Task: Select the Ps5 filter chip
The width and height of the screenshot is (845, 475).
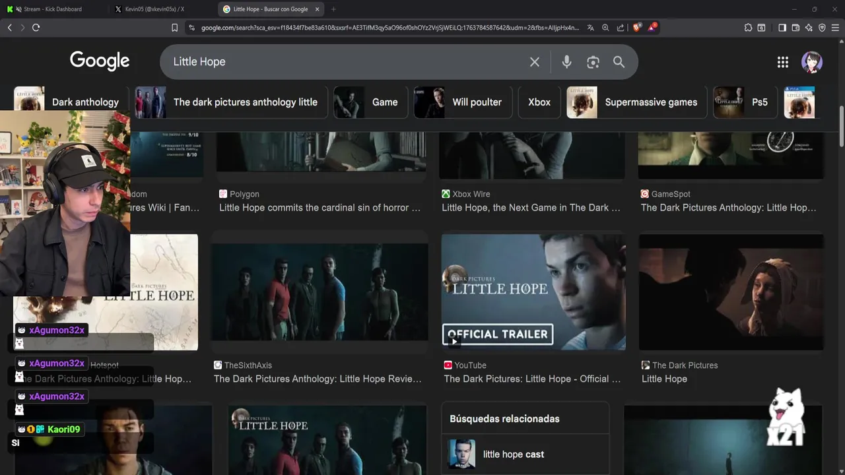Action: [745, 102]
